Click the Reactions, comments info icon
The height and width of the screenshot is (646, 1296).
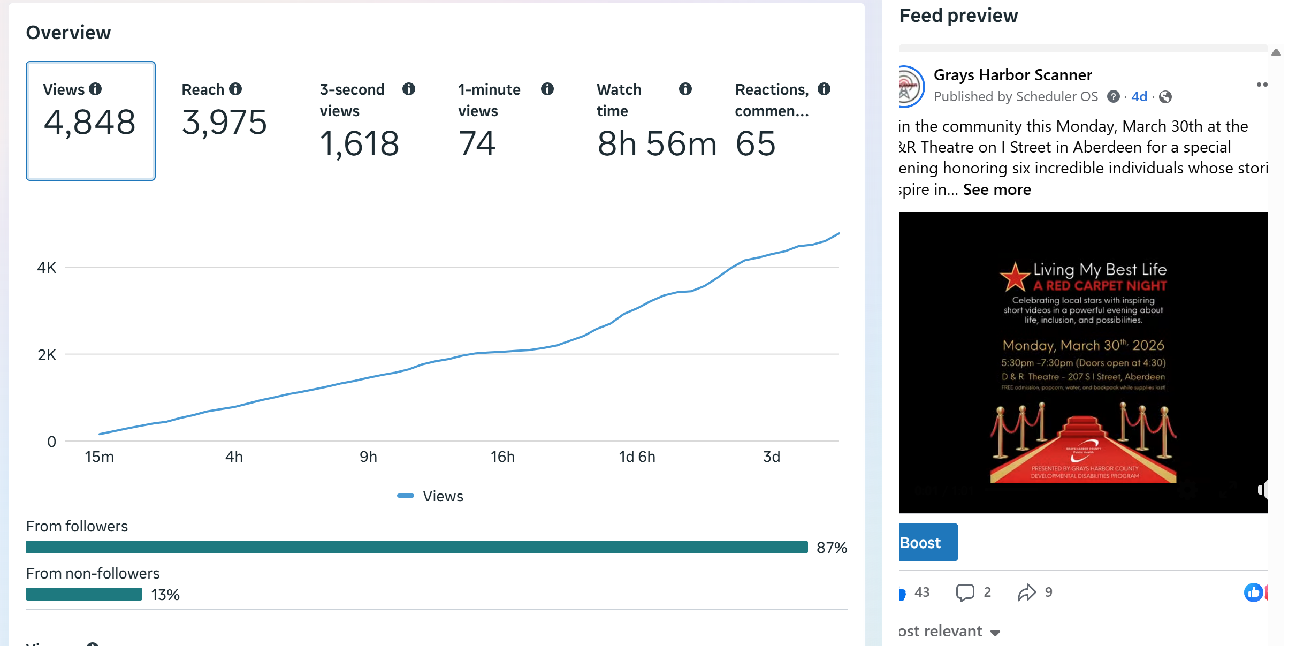point(824,89)
